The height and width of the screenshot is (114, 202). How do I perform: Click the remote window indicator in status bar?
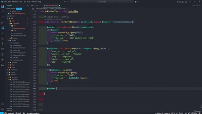[x=2, y=113]
